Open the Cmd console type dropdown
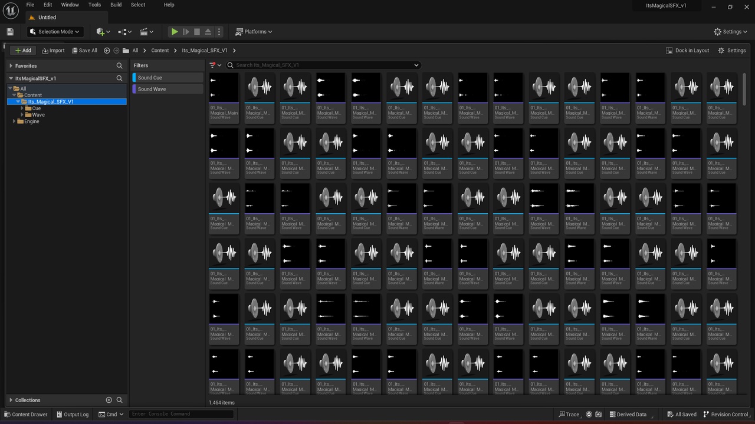Screen dimensions: 755x424 tap(111, 415)
